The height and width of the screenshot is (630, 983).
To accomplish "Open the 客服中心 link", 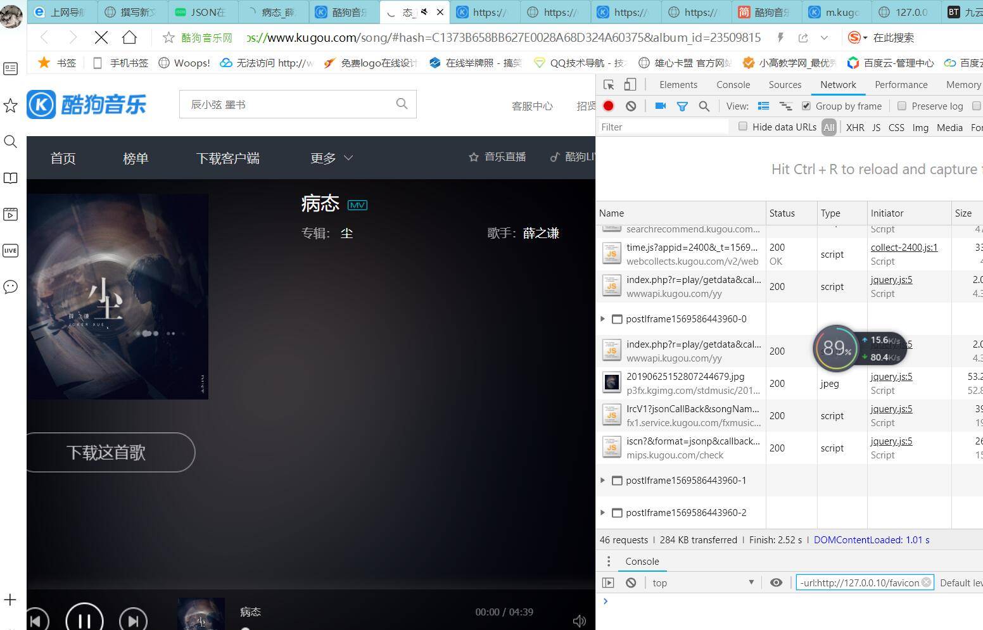I will pyautogui.click(x=532, y=106).
